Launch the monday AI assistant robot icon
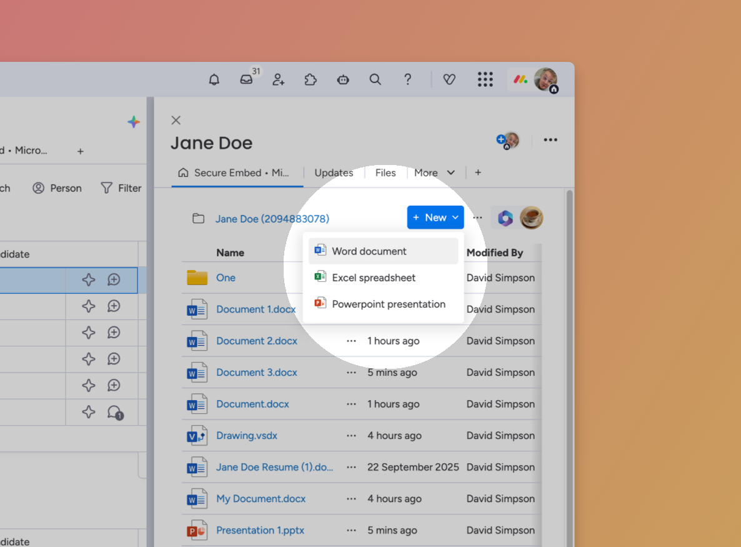The image size is (741, 547). [343, 80]
